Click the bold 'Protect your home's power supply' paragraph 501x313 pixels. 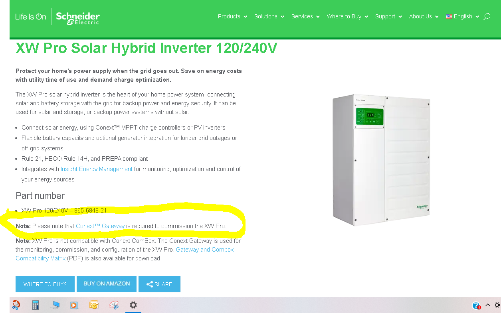point(129,75)
